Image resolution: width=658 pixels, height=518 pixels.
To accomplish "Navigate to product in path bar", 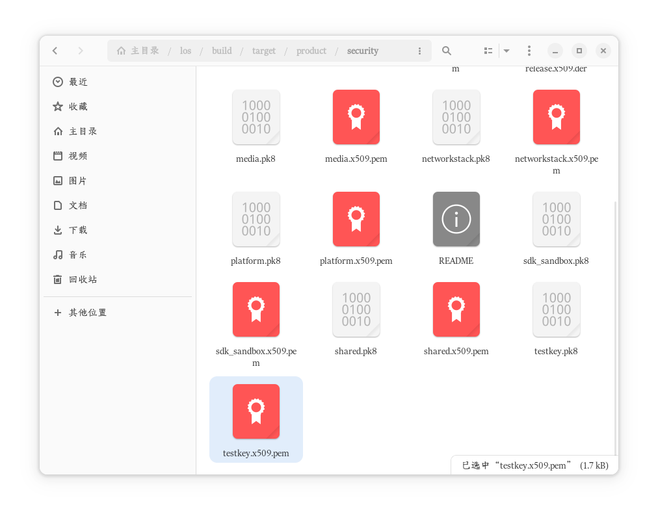I will pos(311,51).
